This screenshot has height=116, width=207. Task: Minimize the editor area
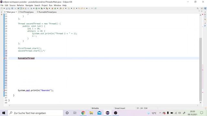(x=199, y=11)
